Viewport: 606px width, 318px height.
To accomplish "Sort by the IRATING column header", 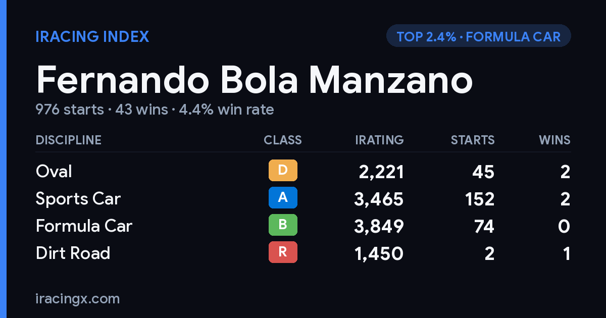I will [379, 140].
